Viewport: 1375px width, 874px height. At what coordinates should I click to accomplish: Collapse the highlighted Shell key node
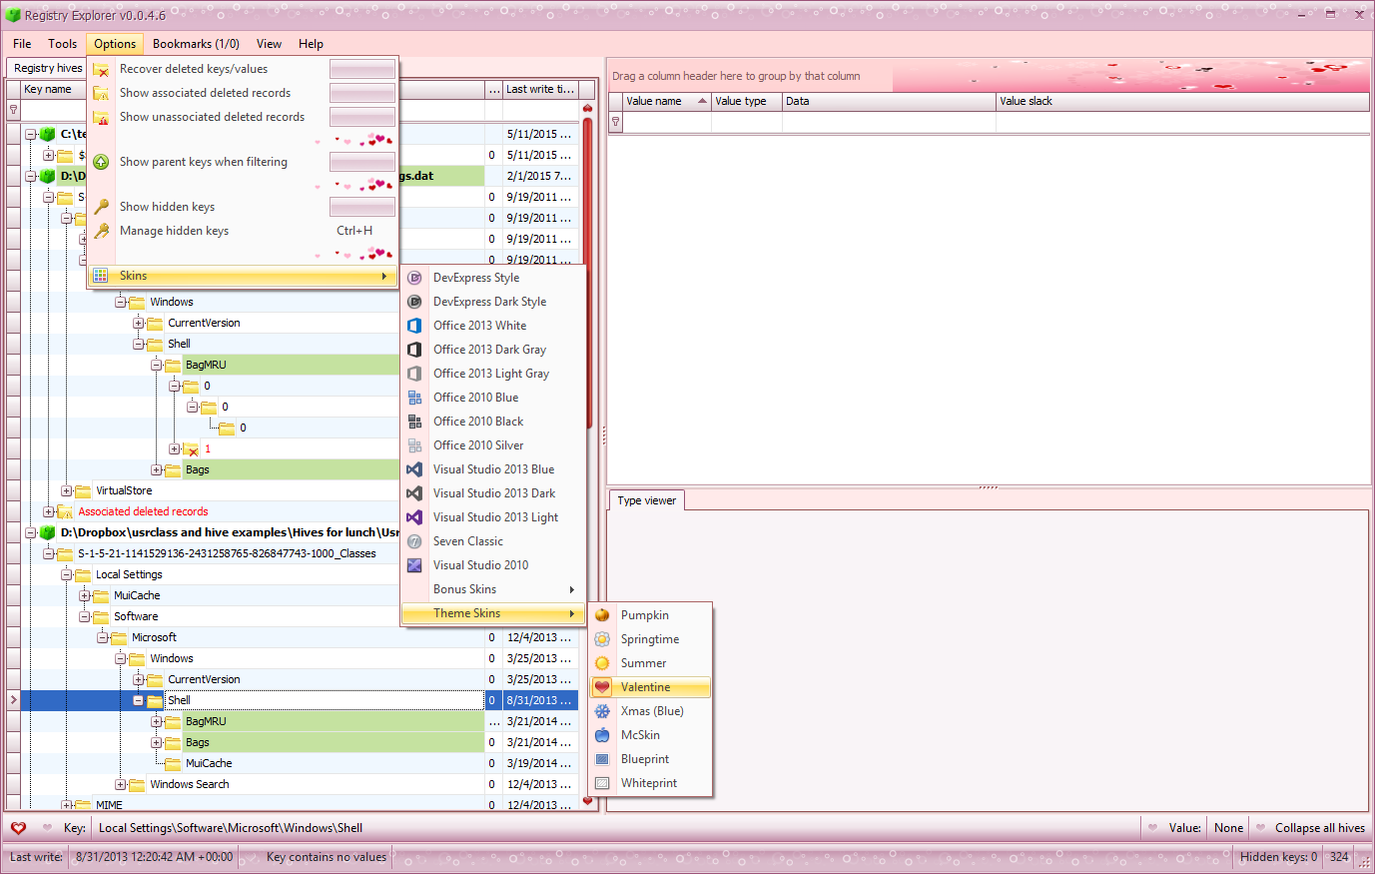(x=138, y=700)
